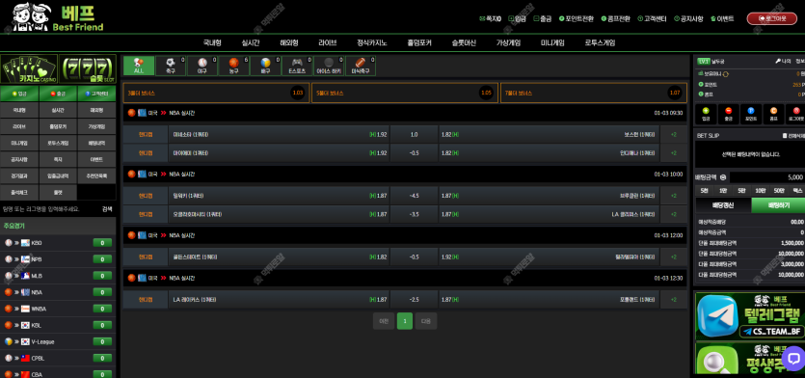Open WNBA league in 주요경기 list
Screen dimensions: 805x378
[x=58, y=309]
